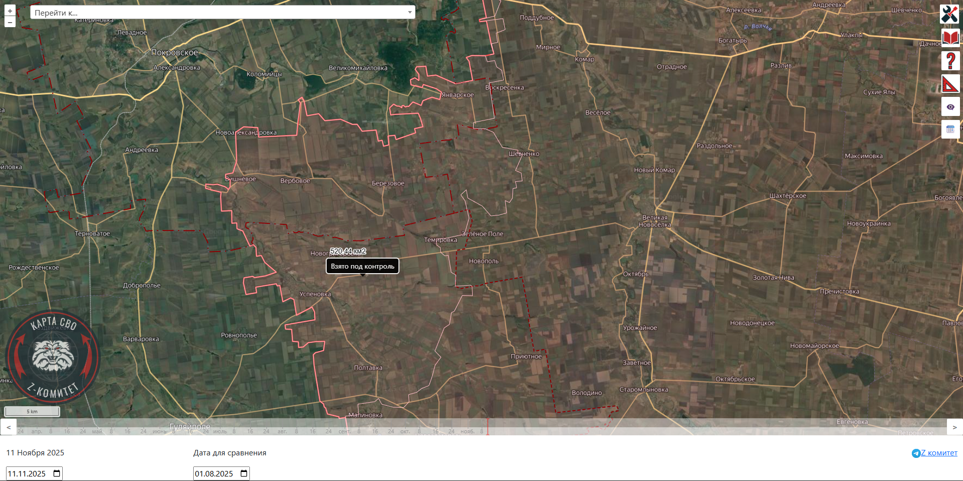Click the "Новодонецкое" map label
This screenshot has width=963, height=481.
point(752,323)
